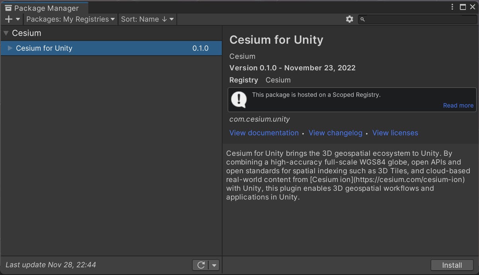Click the plus icon to add package
The image size is (479, 275).
[x=8, y=19]
